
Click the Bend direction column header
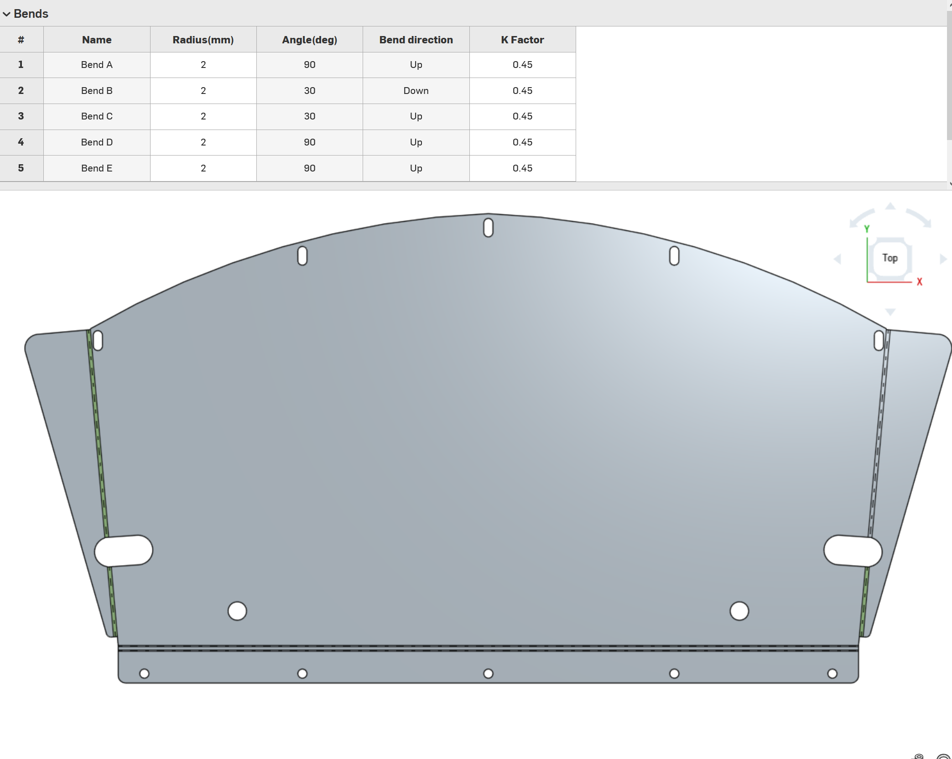[416, 40]
